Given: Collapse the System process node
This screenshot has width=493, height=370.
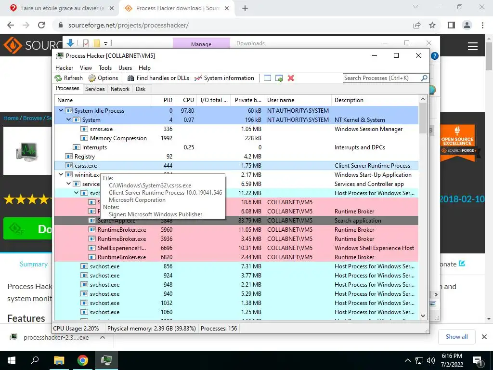Looking at the screenshot, I should pos(68,119).
